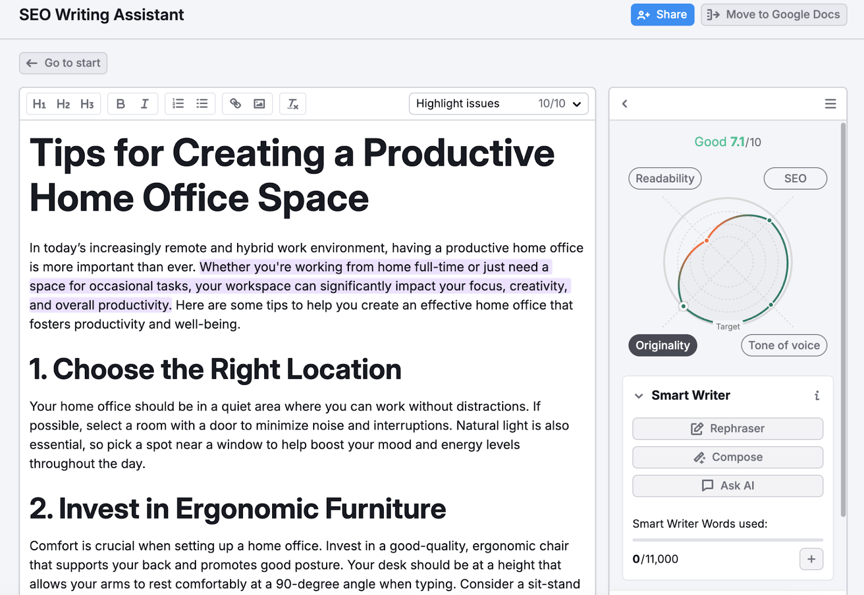
Task: Open the Highlight issues dropdown
Action: pos(498,104)
